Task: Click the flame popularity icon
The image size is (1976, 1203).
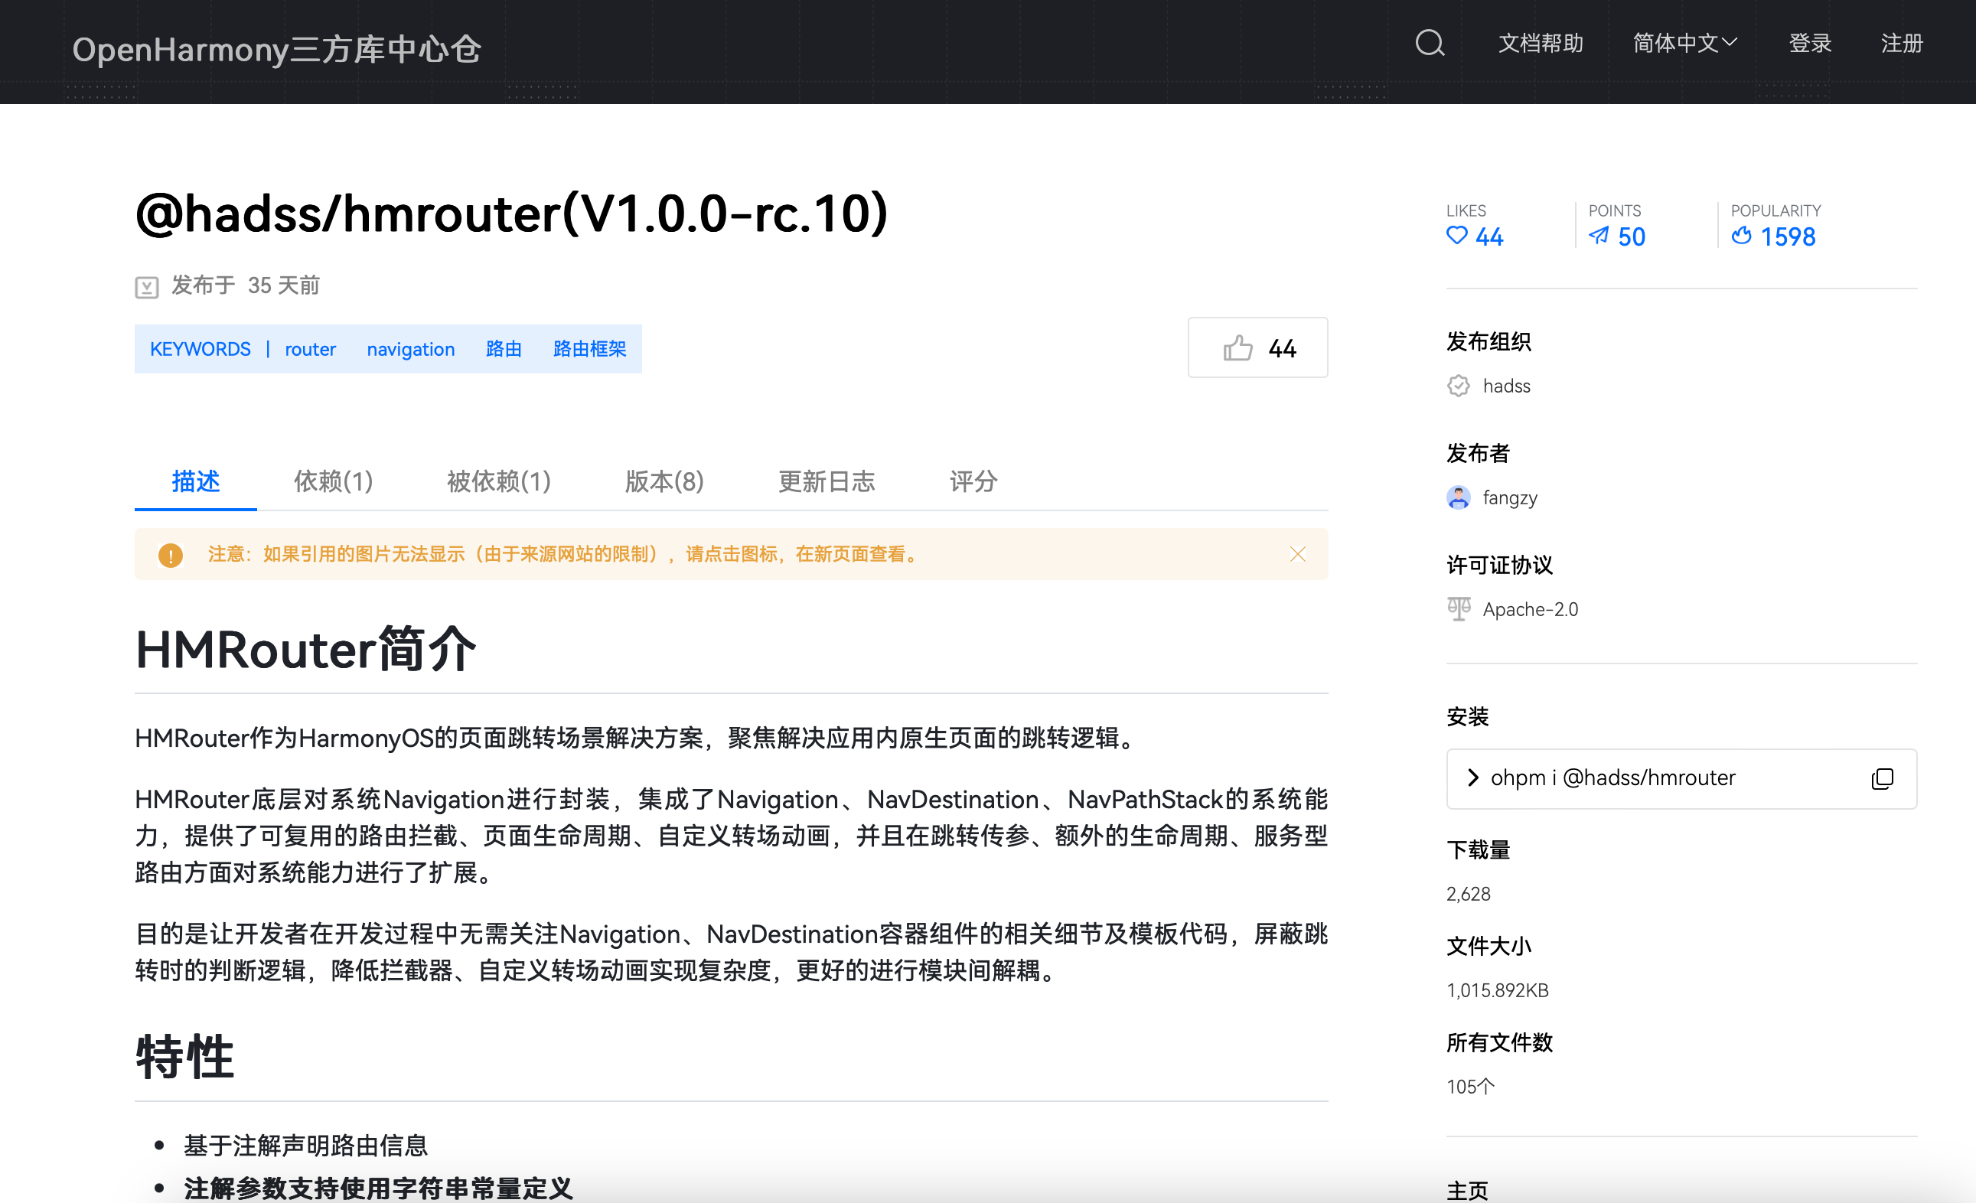Action: [1741, 236]
